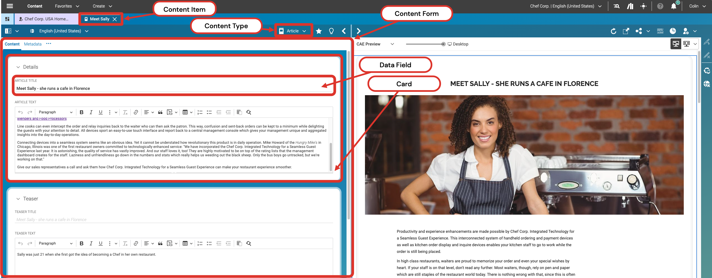Collapse the Details section
This screenshot has width=712, height=278.
18,67
